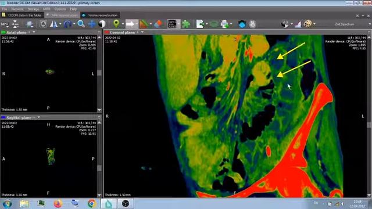Click the MPR mode toolbar icon

(5, 24)
